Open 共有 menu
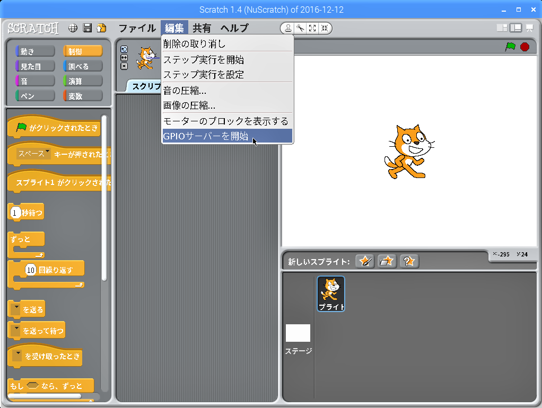 (202, 28)
